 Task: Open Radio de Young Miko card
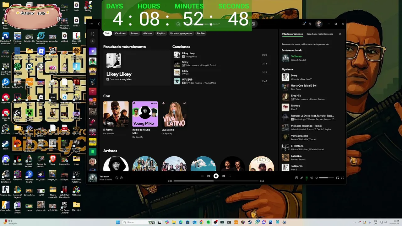tap(145, 120)
